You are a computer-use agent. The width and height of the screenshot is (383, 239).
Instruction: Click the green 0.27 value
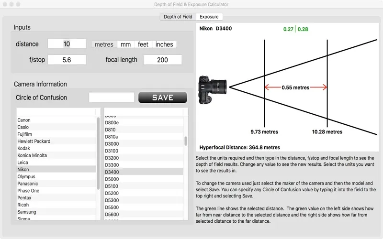(x=288, y=29)
